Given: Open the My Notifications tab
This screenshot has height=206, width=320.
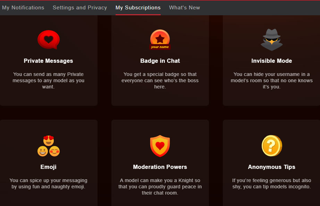Looking at the screenshot, I should pyautogui.click(x=23, y=8).
